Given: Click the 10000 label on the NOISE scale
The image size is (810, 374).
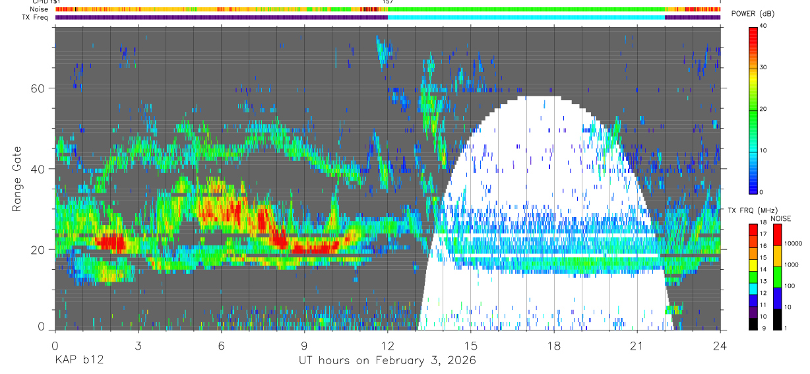Looking at the screenshot, I should point(793,243).
